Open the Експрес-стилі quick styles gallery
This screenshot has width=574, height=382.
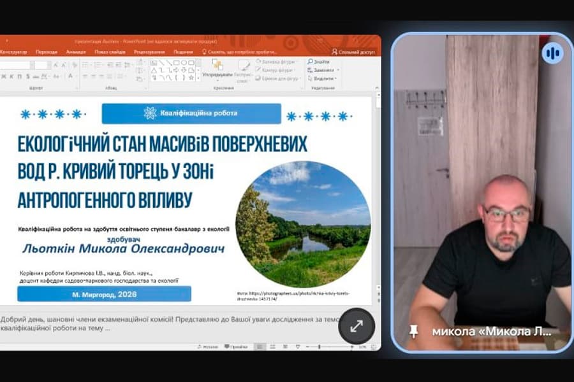244,71
